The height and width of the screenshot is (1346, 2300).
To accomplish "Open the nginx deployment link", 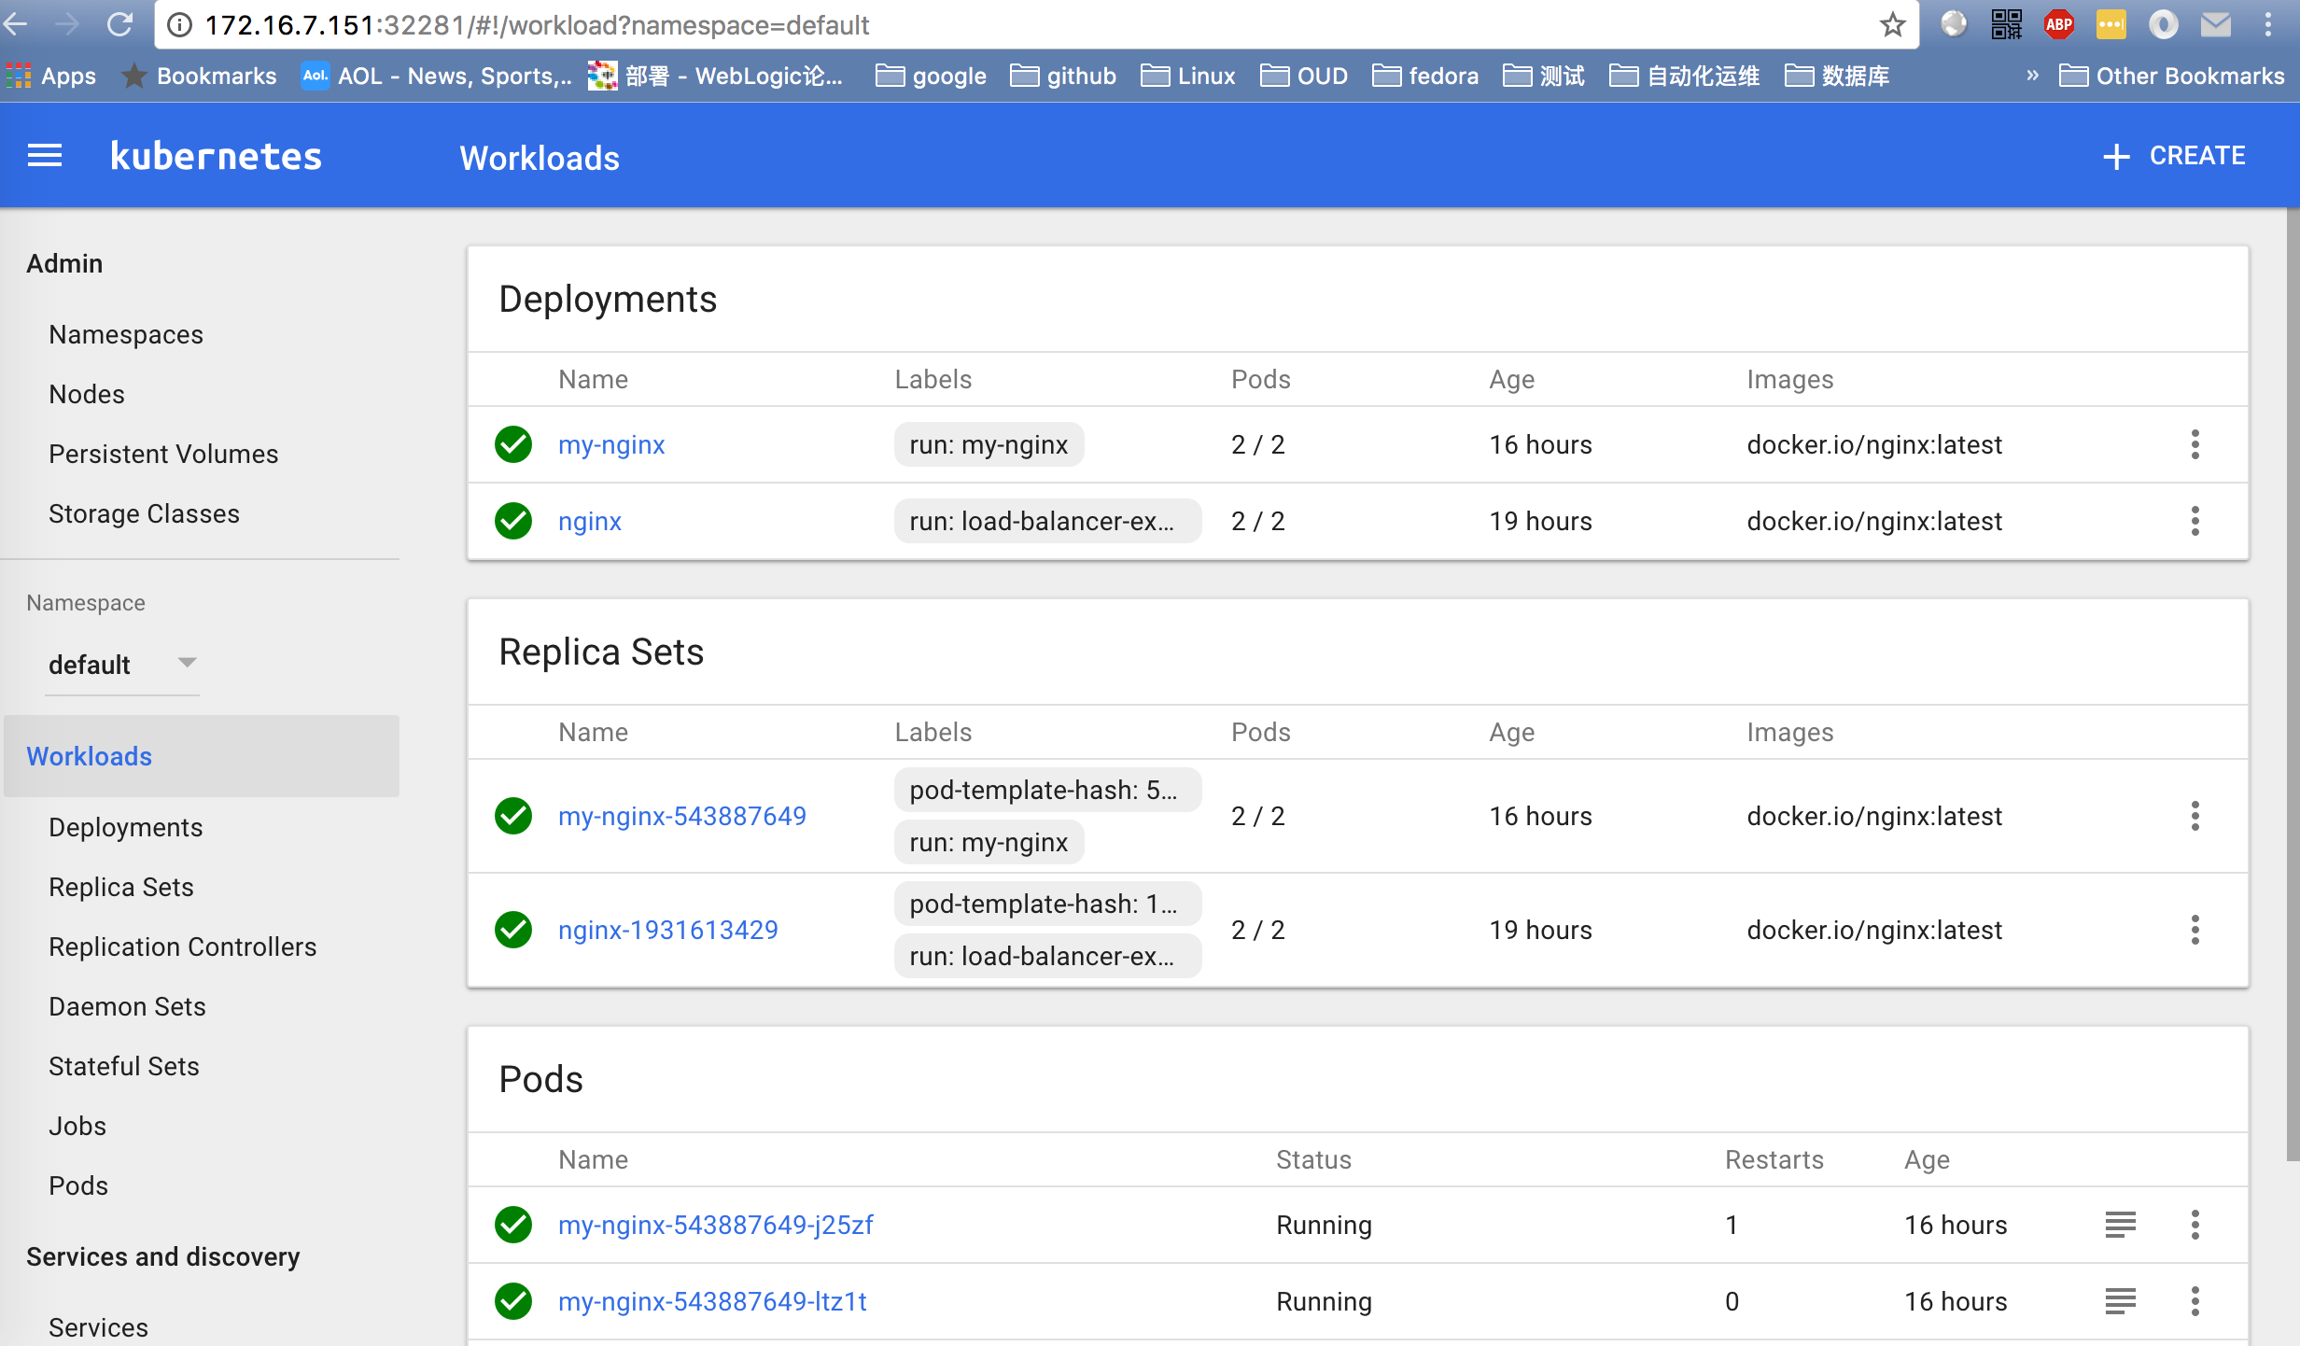I will (x=589, y=521).
